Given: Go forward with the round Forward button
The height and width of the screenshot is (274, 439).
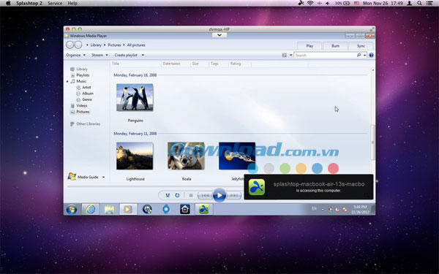Looking at the screenshot, I should click(x=78, y=45).
